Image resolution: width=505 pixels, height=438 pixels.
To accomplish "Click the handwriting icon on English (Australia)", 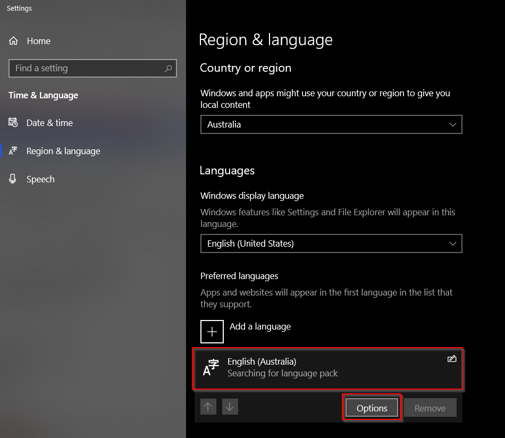I will [452, 359].
